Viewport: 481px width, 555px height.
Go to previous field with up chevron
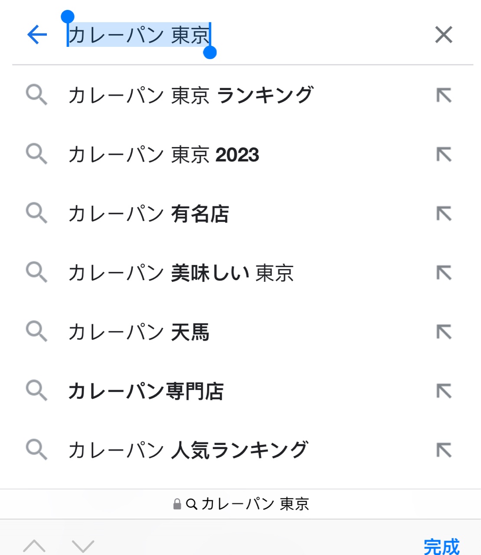[x=34, y=545]
